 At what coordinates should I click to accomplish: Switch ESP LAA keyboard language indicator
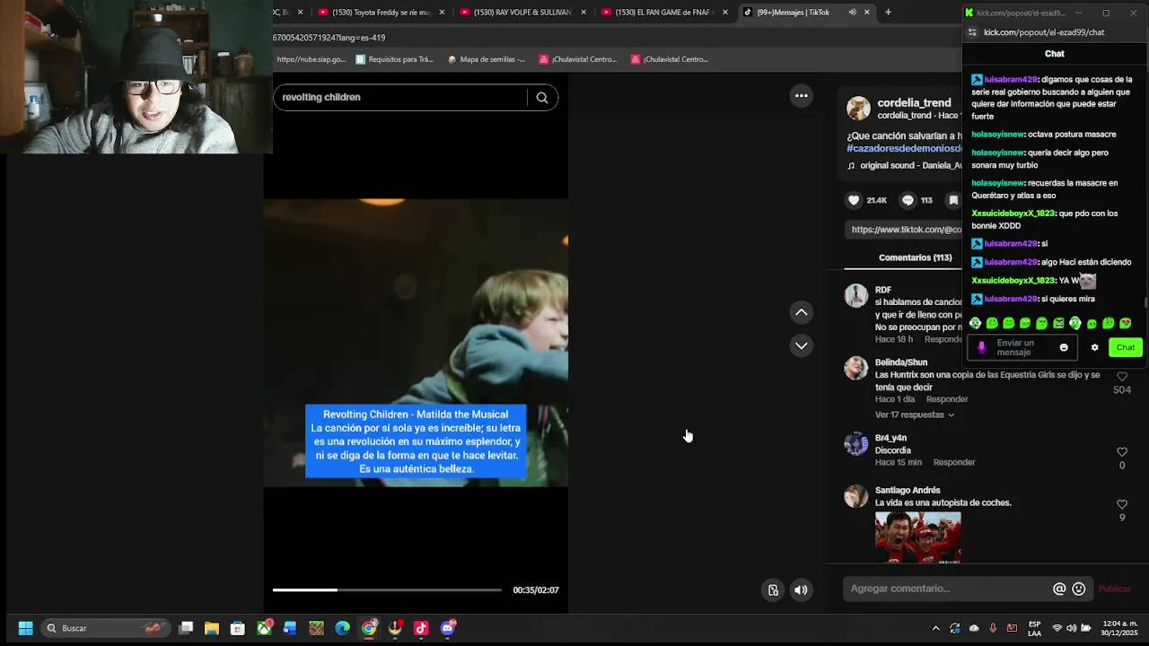tap(1034, 628)
